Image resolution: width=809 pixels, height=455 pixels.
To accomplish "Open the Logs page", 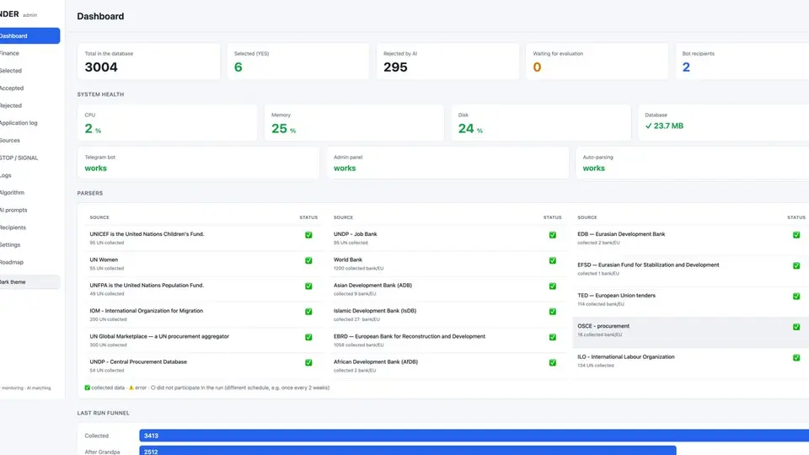I will 5,175.
